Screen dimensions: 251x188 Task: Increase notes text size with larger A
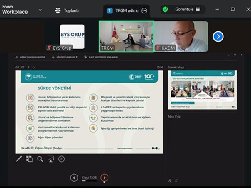[170, 180]
